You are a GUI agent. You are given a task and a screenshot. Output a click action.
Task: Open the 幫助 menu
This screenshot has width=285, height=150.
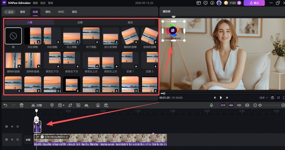[x=51, y=3]
